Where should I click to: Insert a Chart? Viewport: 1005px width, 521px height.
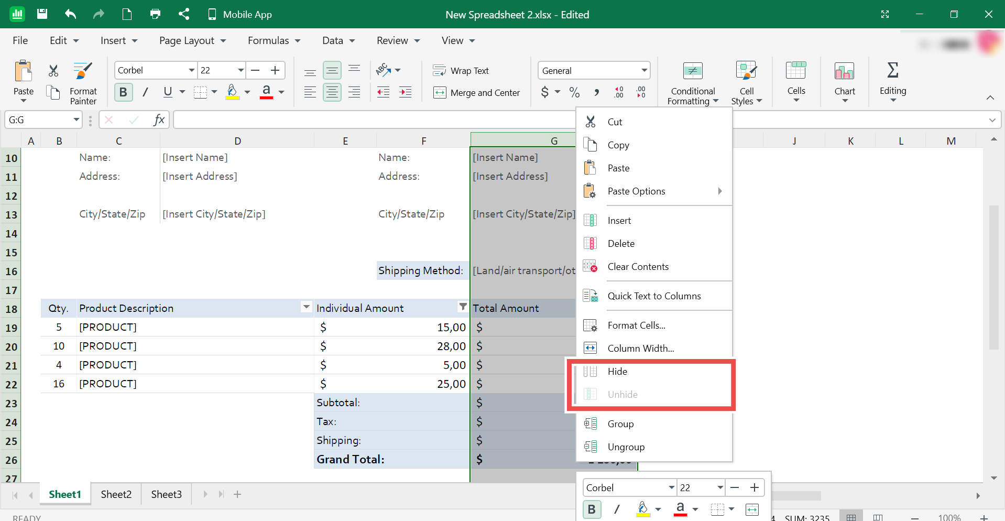pos(845,82)
